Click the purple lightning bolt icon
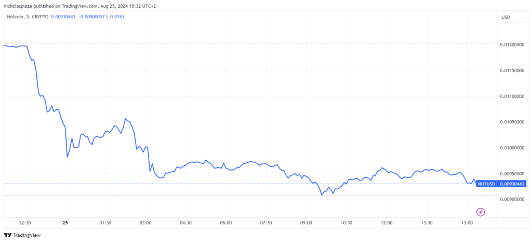The height and width of the screenshot is (242, 532). pyautogui.click(x=481, y=212)
